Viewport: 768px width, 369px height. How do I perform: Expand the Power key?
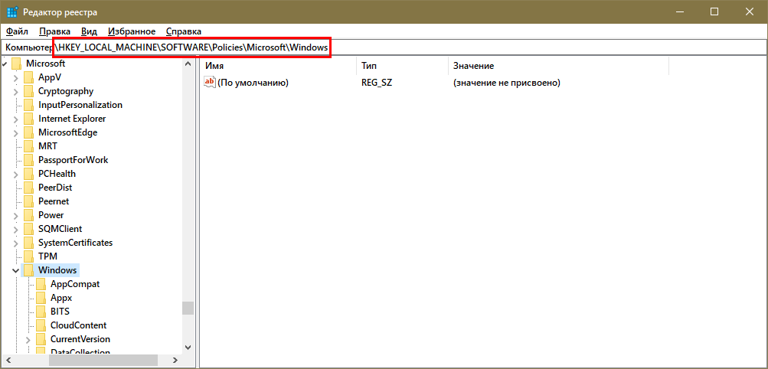16,215
